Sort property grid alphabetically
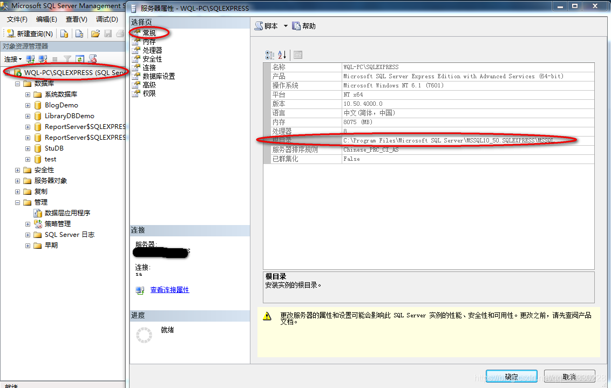The image size is (611, 388). tap(282, 55)
